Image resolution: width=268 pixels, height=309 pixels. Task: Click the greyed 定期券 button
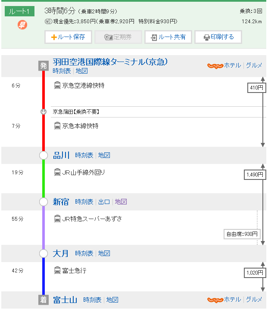tap(118, 37)
